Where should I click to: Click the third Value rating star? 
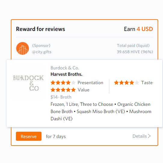tap(63, 90)
